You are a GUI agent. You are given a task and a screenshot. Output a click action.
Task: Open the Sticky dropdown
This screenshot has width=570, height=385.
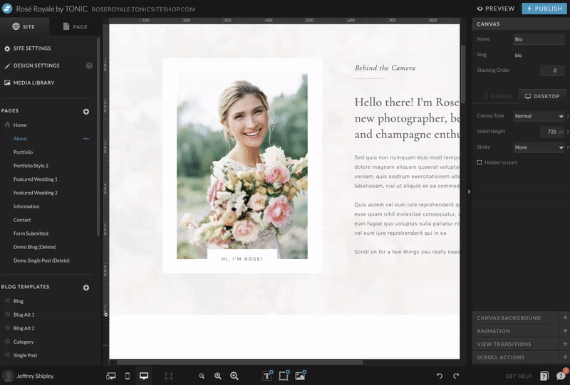point(539,147)
